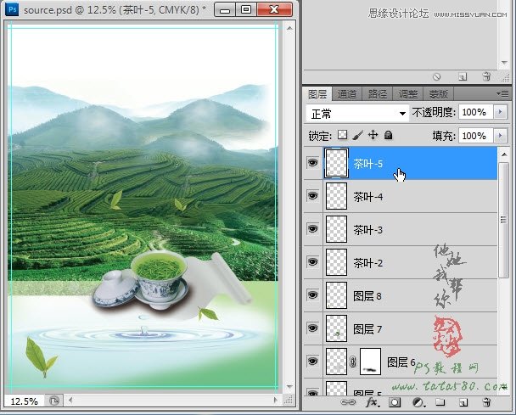Switch to the 路径 tab

(x=378, y=94)
